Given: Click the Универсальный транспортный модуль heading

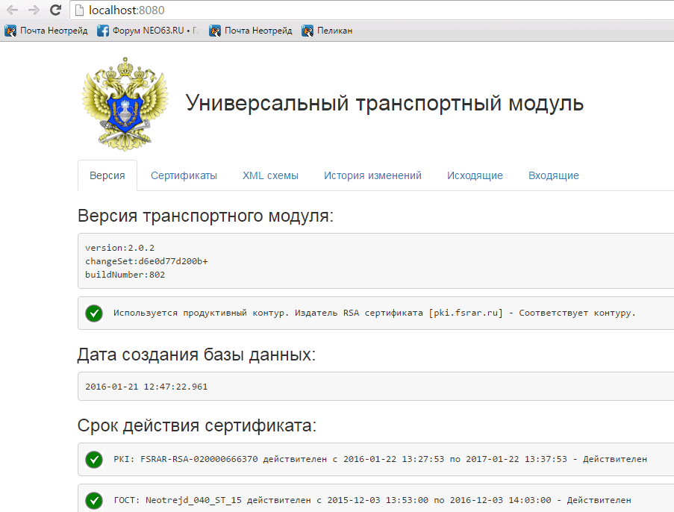Looking at the screenshot, I should tap(384, 104).
